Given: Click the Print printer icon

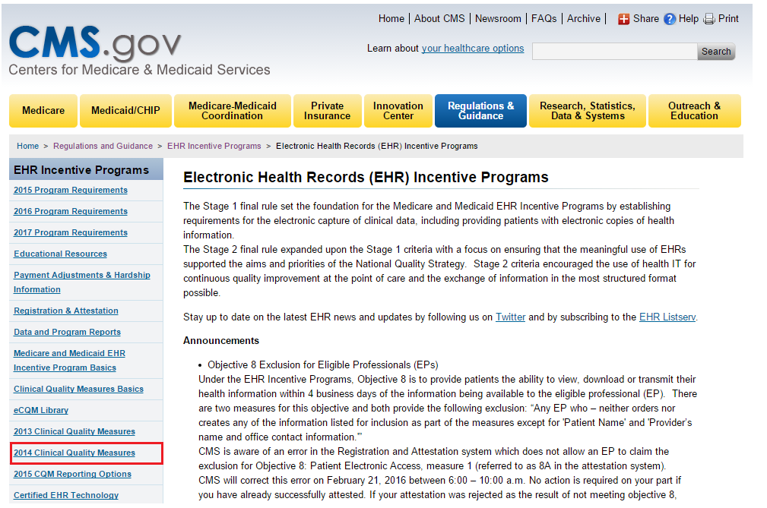Looking at the screenshot, I should coord(708,19).
